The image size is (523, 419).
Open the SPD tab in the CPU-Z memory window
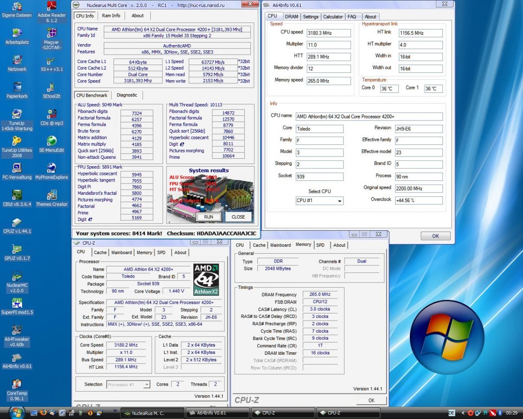point(320,245)
